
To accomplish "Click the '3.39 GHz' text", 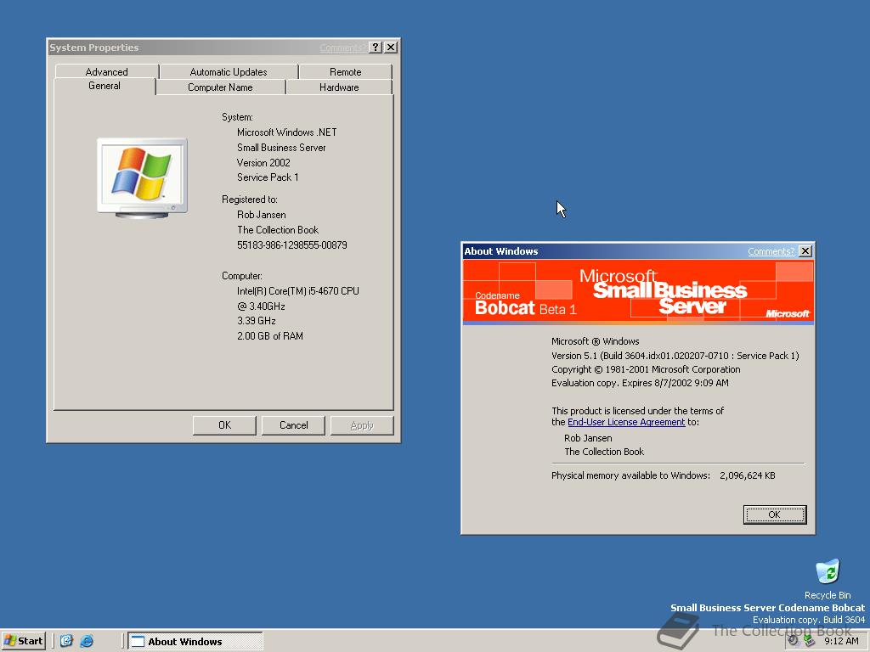I will (257, 321).
